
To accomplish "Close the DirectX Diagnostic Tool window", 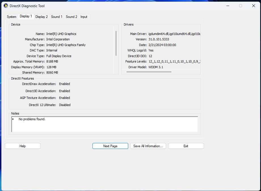I will (254, 6).
